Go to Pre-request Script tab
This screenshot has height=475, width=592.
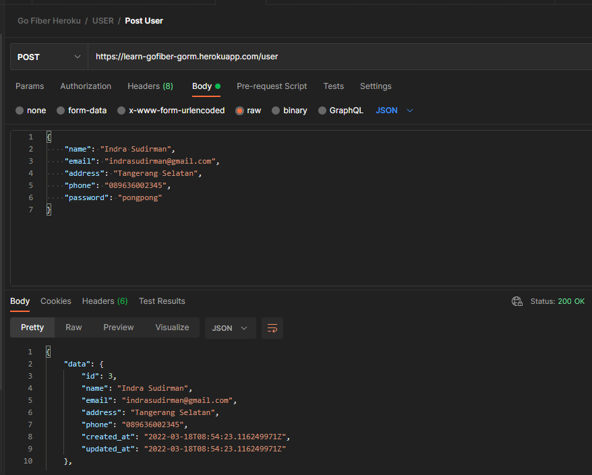pyautogui.click(x=272, y=86)
